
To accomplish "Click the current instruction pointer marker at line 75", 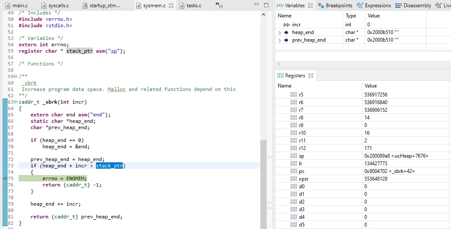I will point(5,179).
